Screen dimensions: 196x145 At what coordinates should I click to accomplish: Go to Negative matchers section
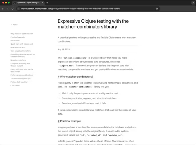click(18, 60)
